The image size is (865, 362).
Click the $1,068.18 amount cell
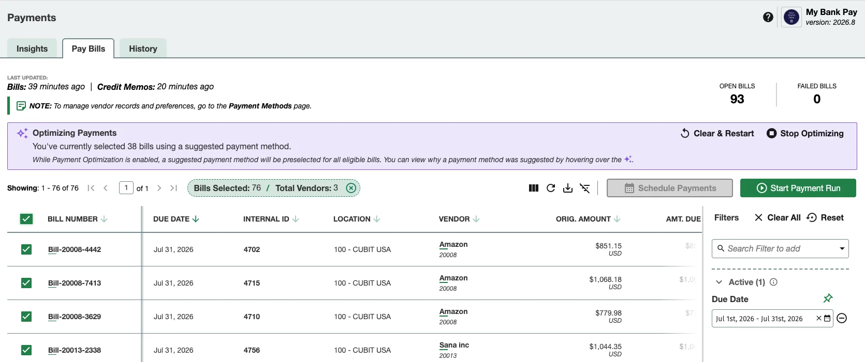tap(605, 279)
